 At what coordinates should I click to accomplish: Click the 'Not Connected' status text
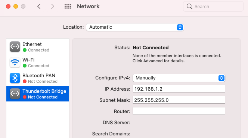pos(151,47)
